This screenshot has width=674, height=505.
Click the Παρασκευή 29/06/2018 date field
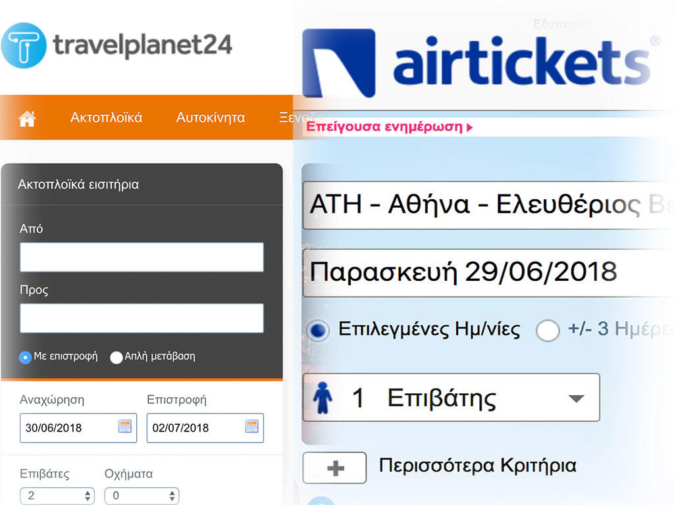coord(488,273)
